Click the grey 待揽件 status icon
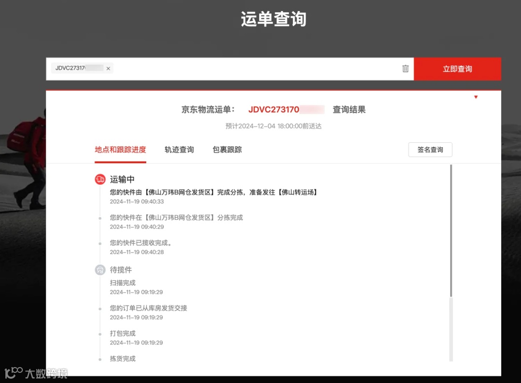521x383 pixels. pyautogui.click(x=100, y=270)
